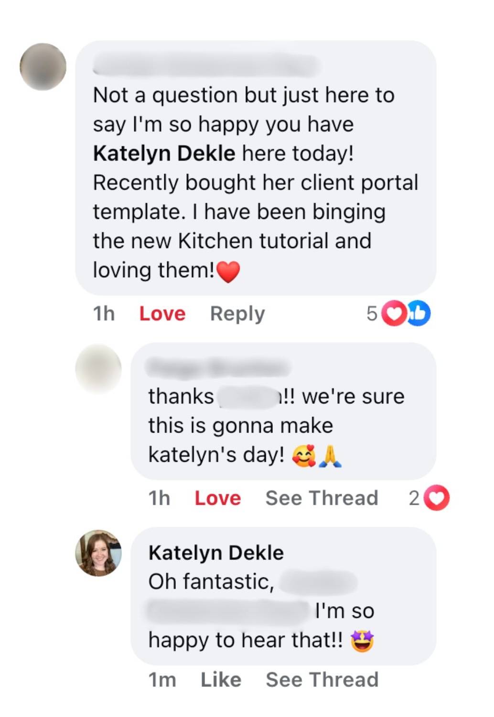Click the Katelyn Dekle author name on her reply

(x=216, y=553)
